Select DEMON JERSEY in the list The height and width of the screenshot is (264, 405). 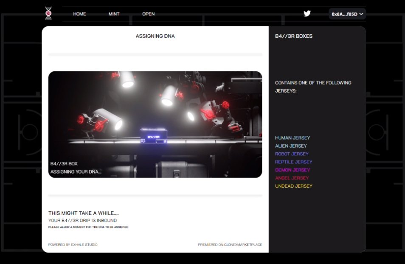tap(292, 170)
